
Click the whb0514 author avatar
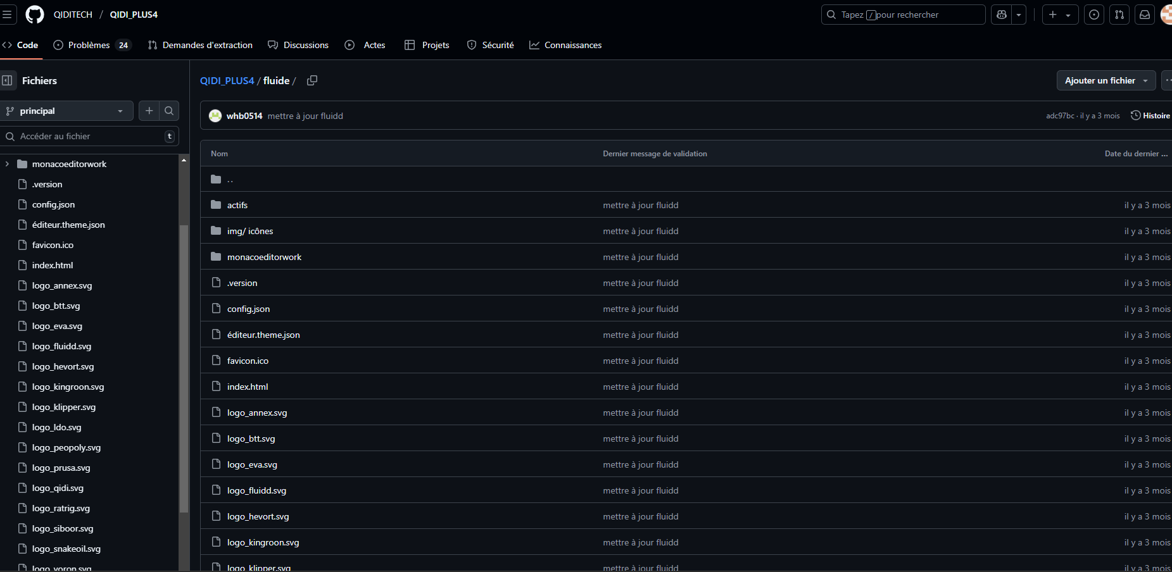pos(215,116)
